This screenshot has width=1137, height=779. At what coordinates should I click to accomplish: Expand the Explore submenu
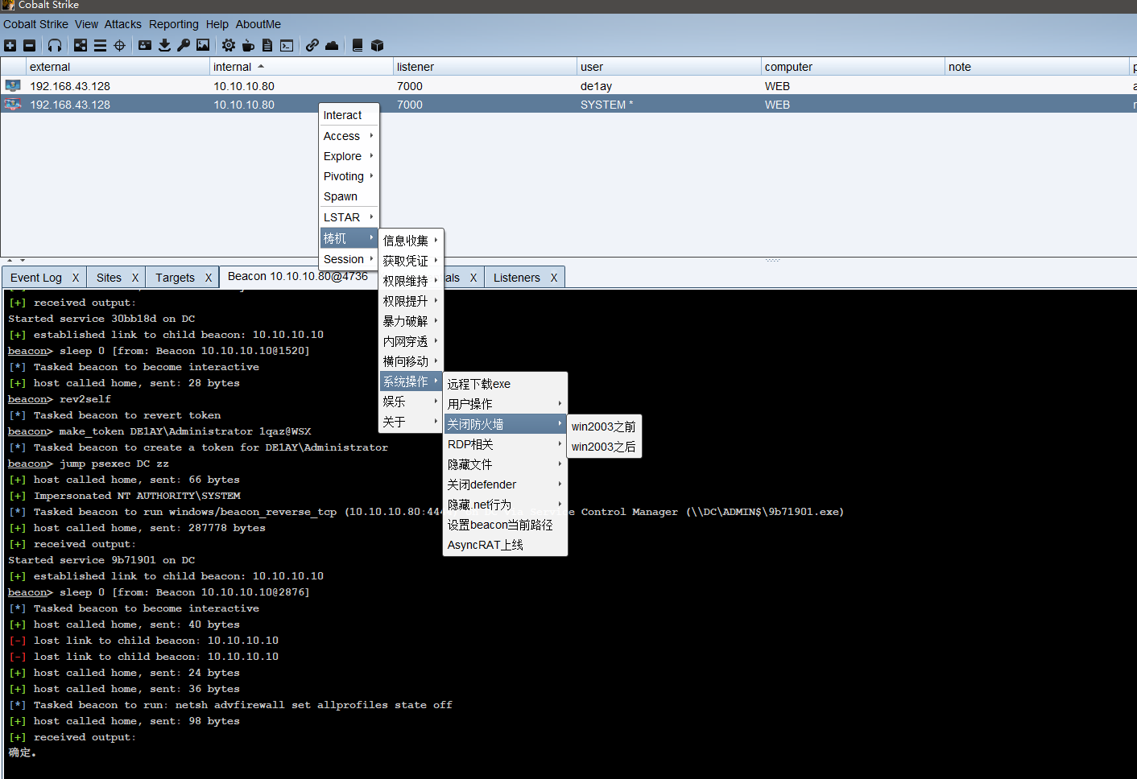[x=349, y=156]
